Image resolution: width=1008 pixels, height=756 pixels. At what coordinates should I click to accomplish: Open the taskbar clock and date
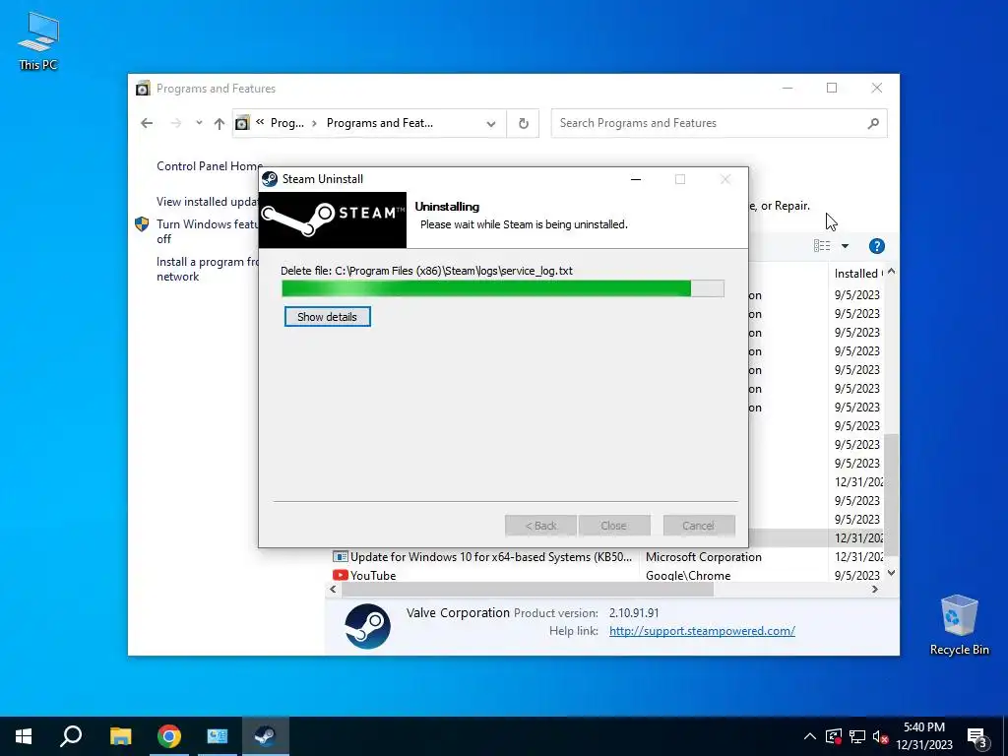click(x=923, y=736)
